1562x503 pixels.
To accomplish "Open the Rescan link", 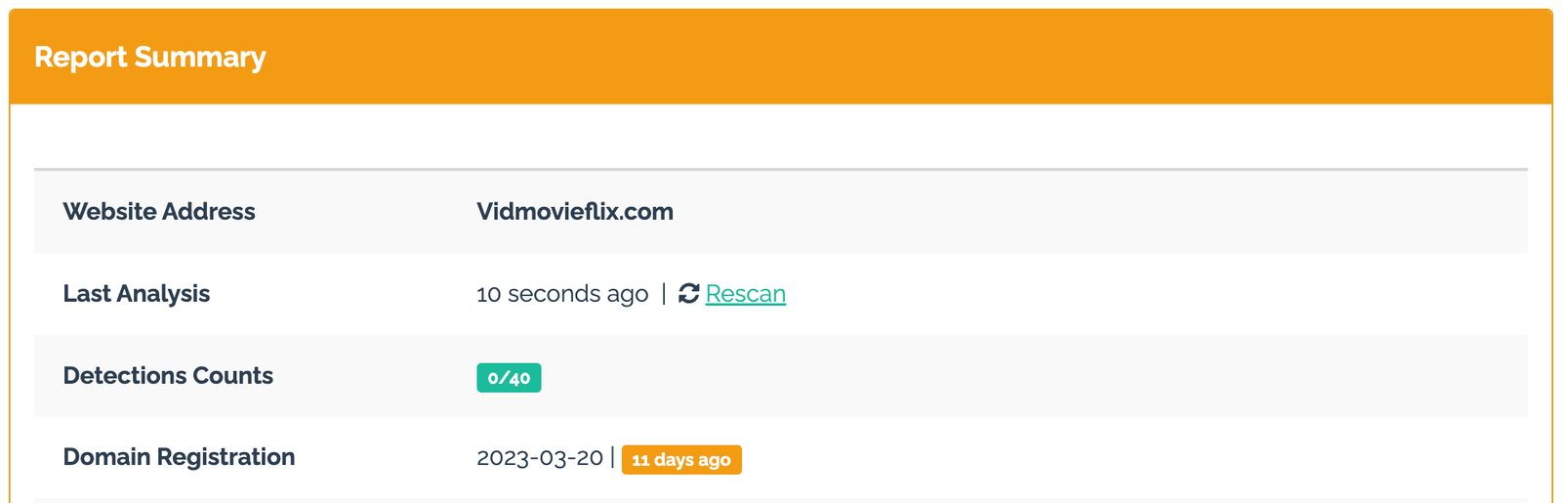I will click(746, 294).
